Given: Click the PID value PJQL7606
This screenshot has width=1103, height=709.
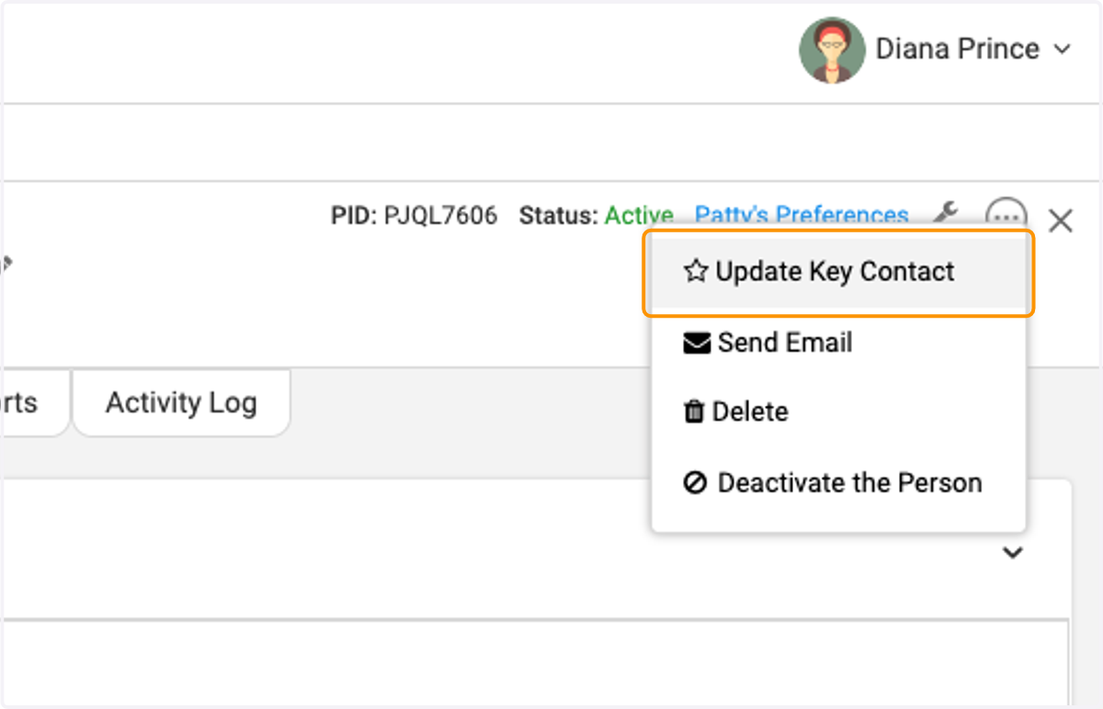Looking at the screenshot, I should [440, 216].
